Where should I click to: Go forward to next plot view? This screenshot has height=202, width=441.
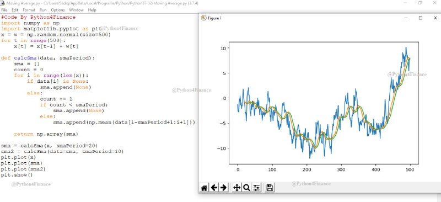coord(223,188)
